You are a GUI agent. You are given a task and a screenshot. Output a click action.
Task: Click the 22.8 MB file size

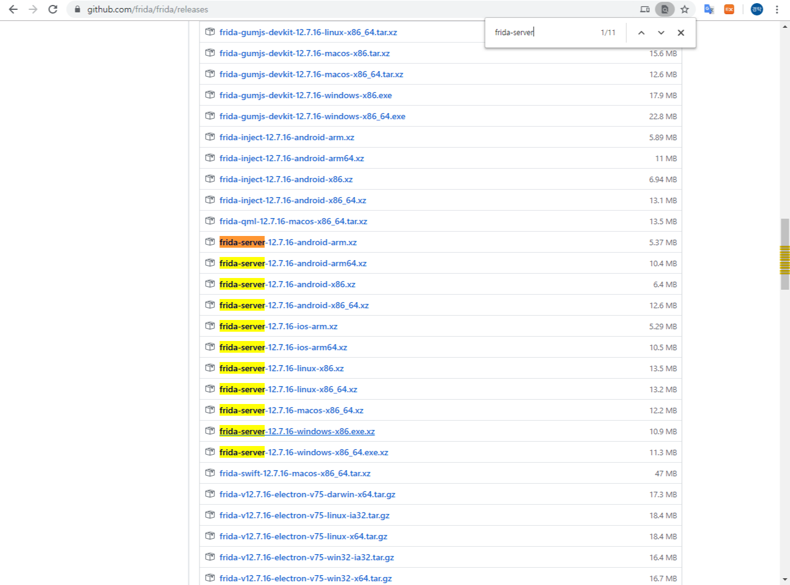tap(663, 117)
